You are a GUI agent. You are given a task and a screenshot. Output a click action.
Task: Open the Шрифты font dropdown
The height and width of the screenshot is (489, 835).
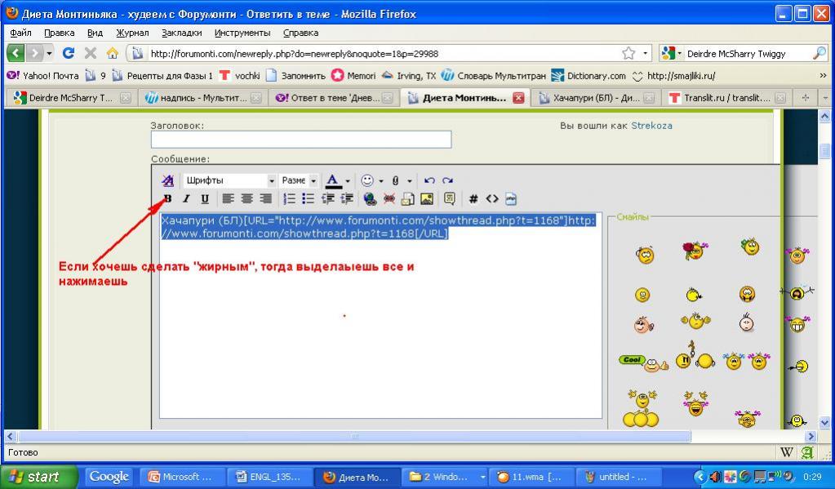coord(229,180)
